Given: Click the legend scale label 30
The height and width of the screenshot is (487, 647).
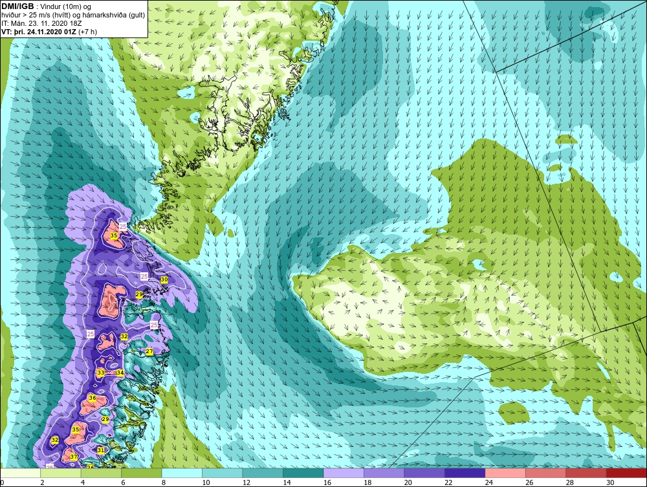Looking at the screenshot, I should pos(610,482).
